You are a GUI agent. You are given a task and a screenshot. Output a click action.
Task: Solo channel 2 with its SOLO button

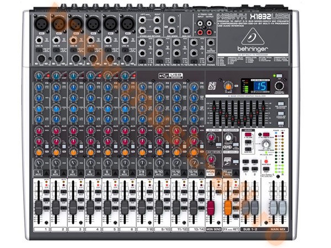63,192
